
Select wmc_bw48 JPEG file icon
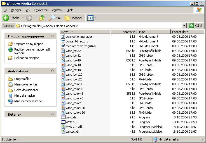(x=63, y=65)
